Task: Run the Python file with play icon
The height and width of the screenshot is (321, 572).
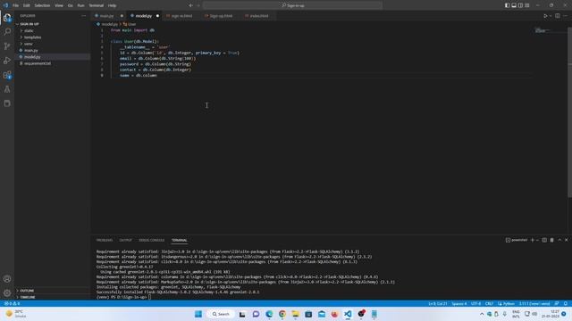Action: point(545,16)
